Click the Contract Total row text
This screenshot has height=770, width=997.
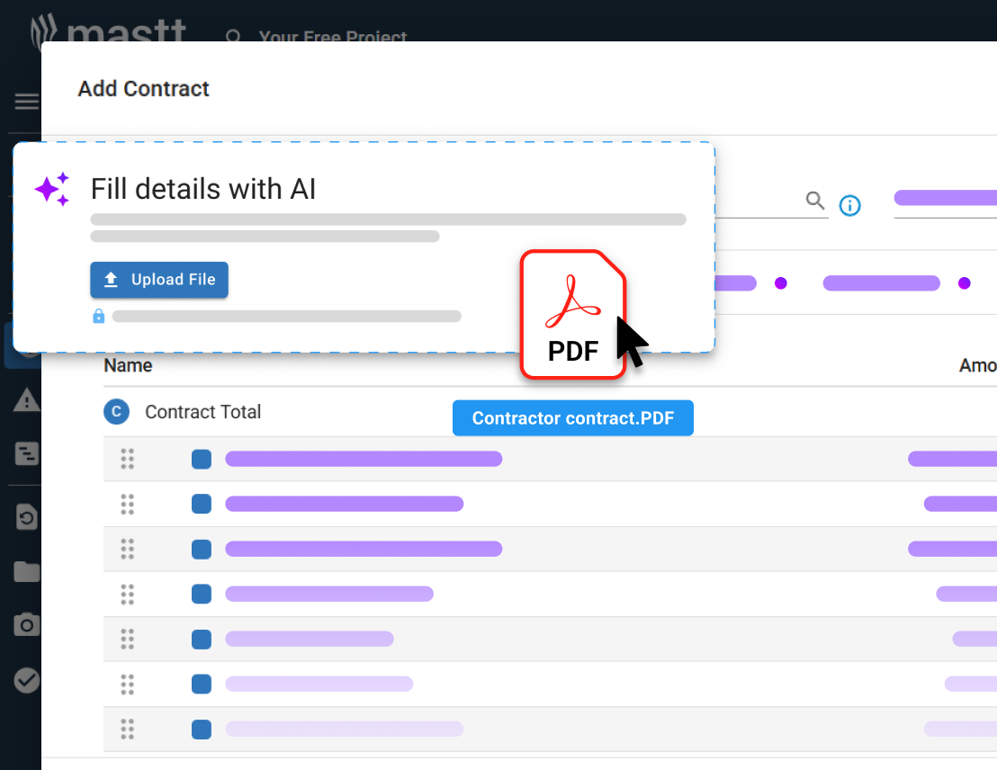click(x=202, y=412)
